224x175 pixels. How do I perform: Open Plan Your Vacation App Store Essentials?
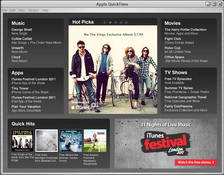[x=26, y=108]
